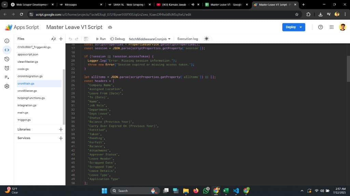Open the cleanMaster.gs file
Viewport: 350px width, 196px height.
tap(28, 62)
